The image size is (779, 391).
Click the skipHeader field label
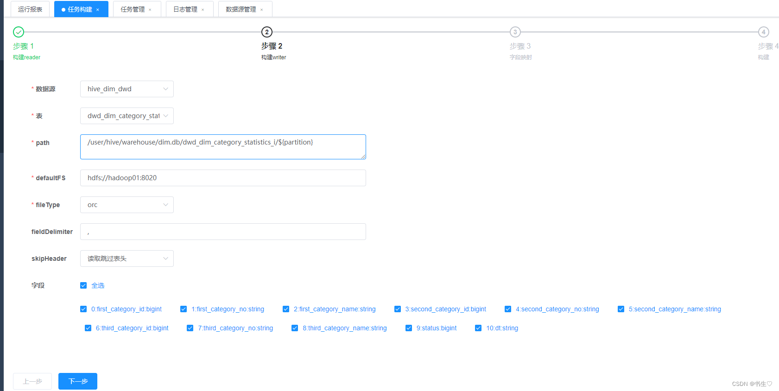[49, 259]
